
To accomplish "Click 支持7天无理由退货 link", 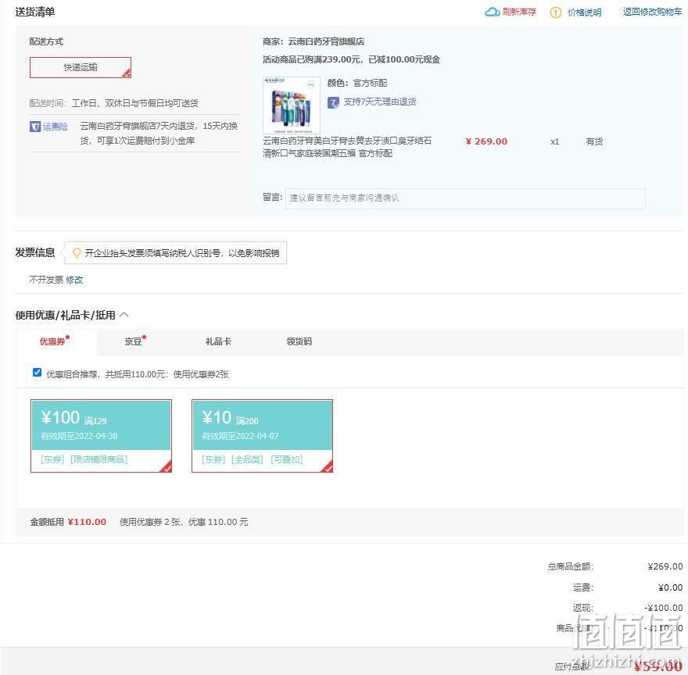I will [380, 102].
